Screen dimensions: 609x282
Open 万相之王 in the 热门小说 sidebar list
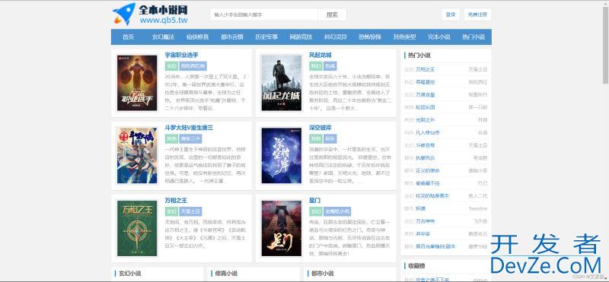pos(426,69)
